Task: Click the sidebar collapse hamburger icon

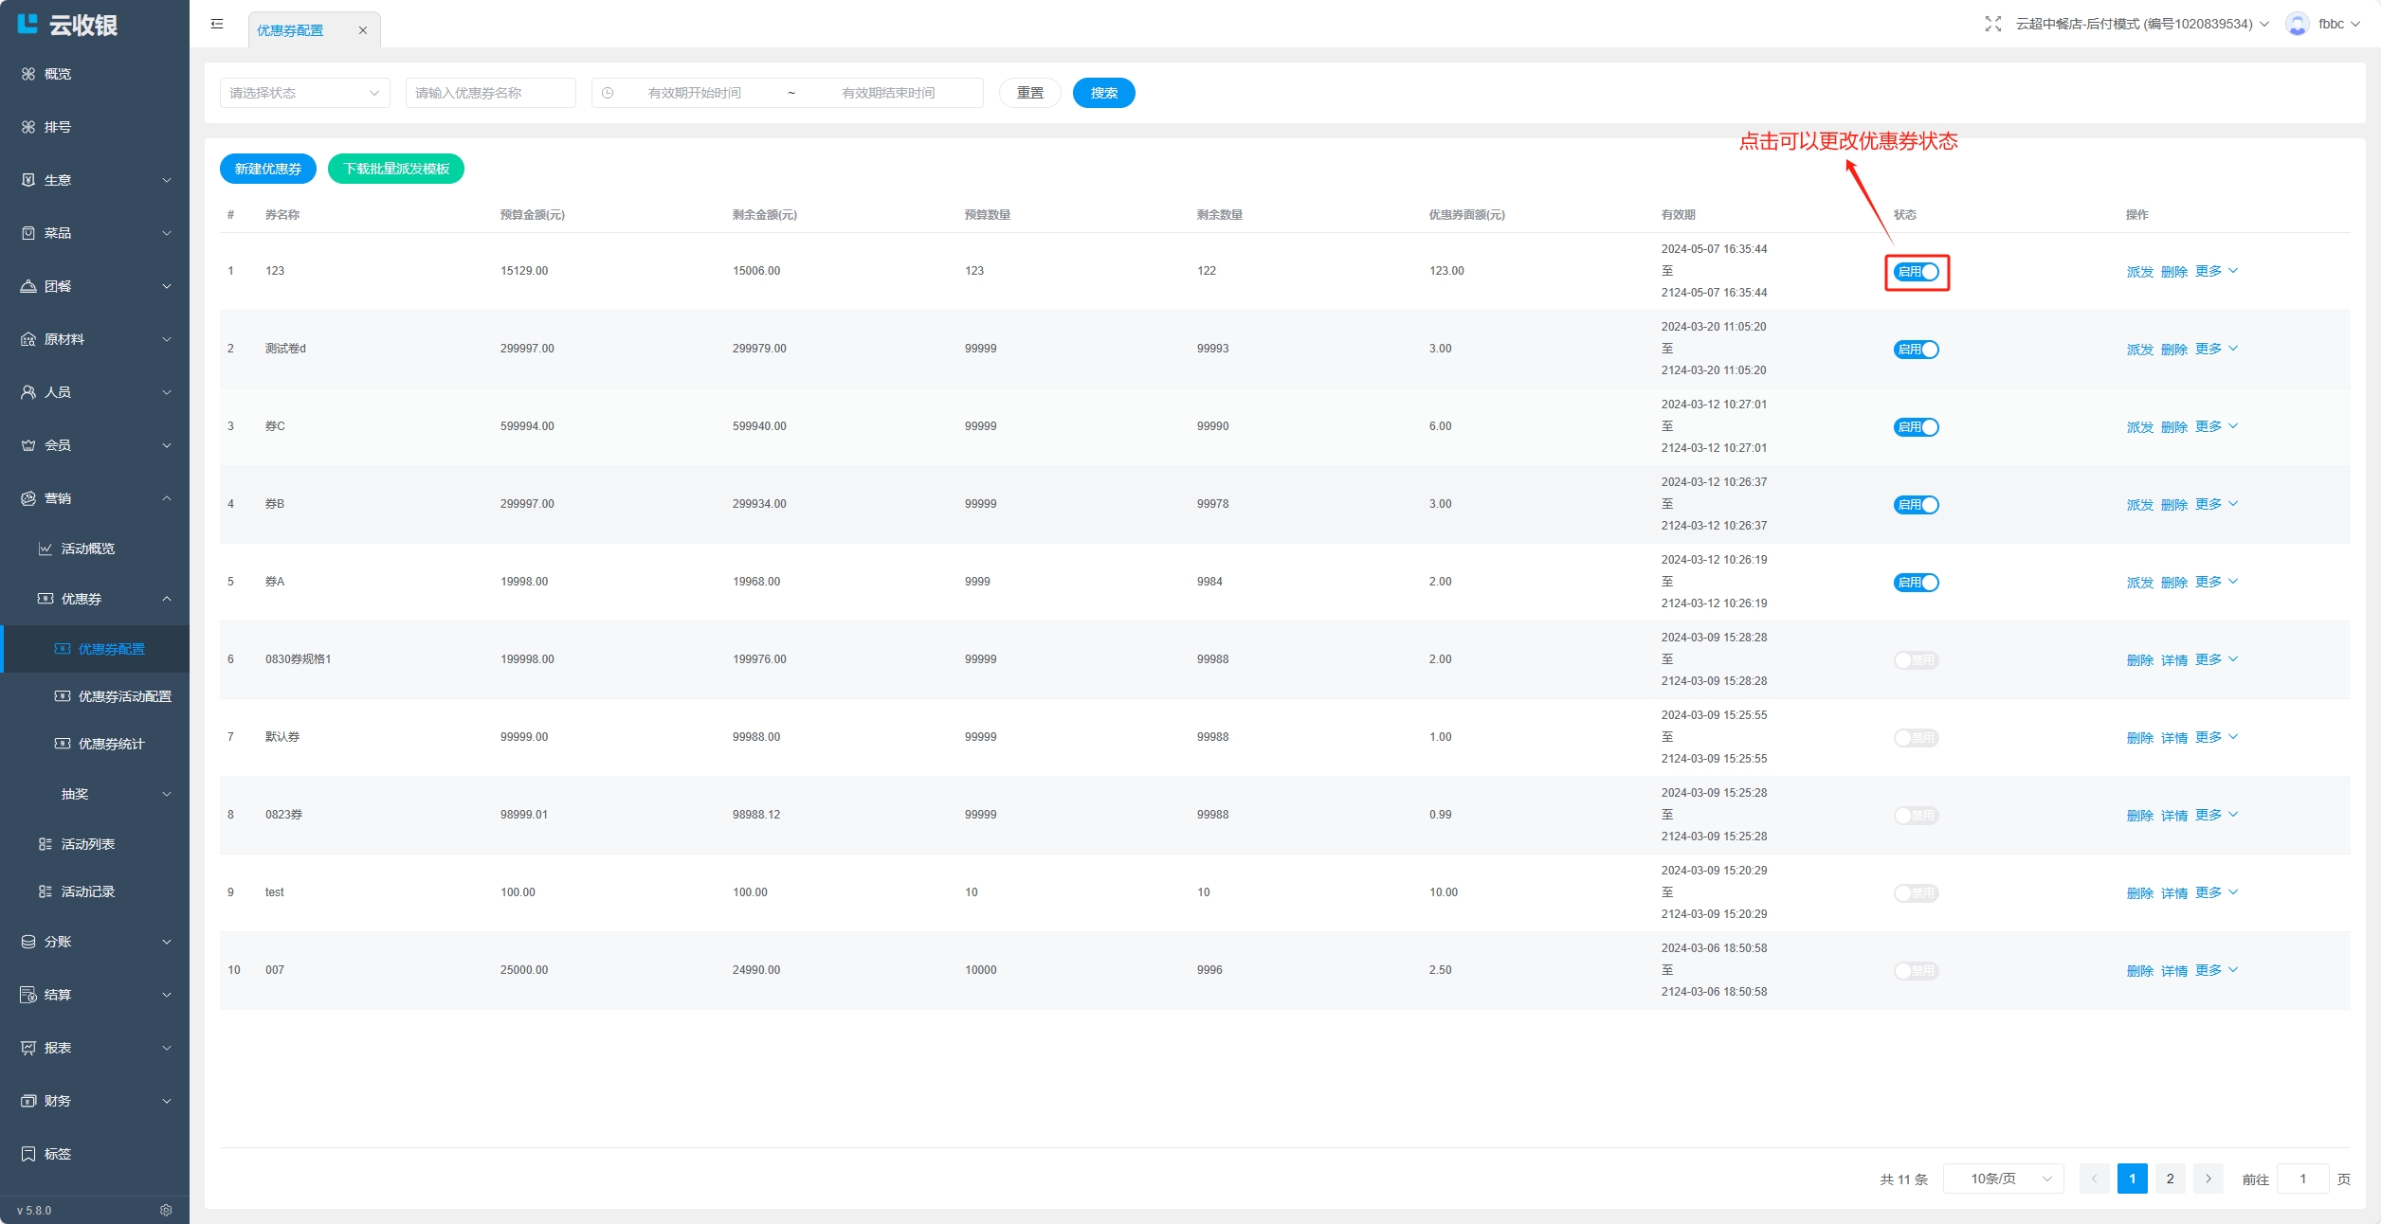Action: tap(217, 24)
